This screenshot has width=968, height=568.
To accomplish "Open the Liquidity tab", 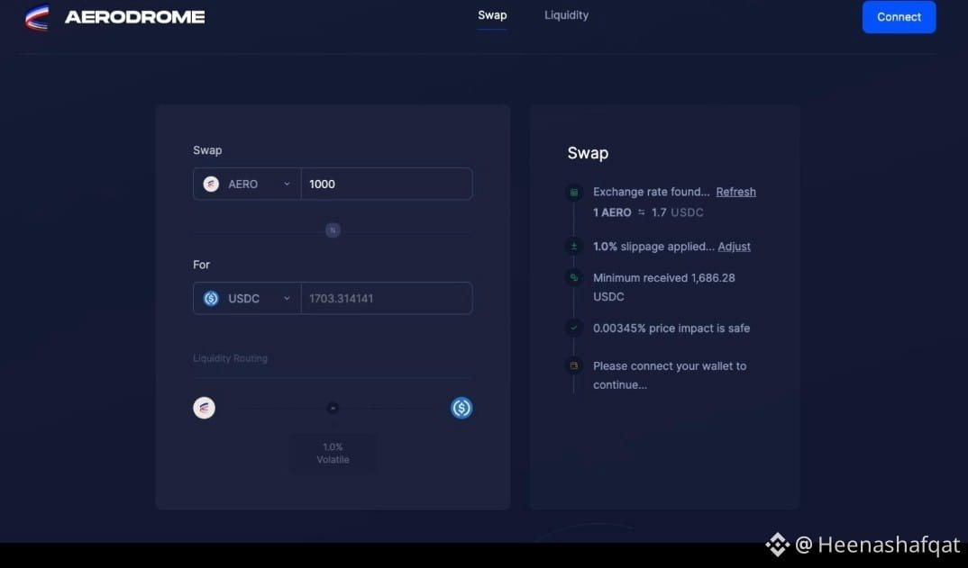I will click(566, 15).
